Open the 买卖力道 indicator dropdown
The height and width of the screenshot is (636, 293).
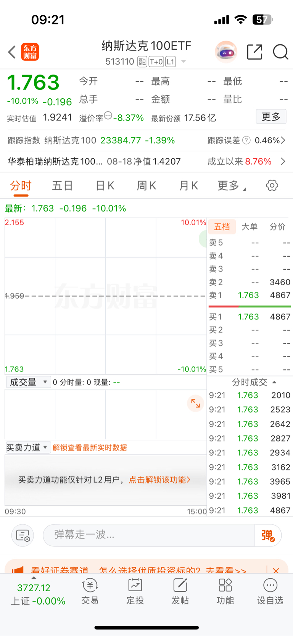point(28,447)
